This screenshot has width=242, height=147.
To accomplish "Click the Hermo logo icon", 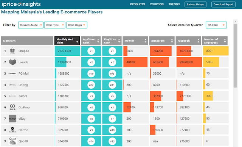I will coord(12,130).
